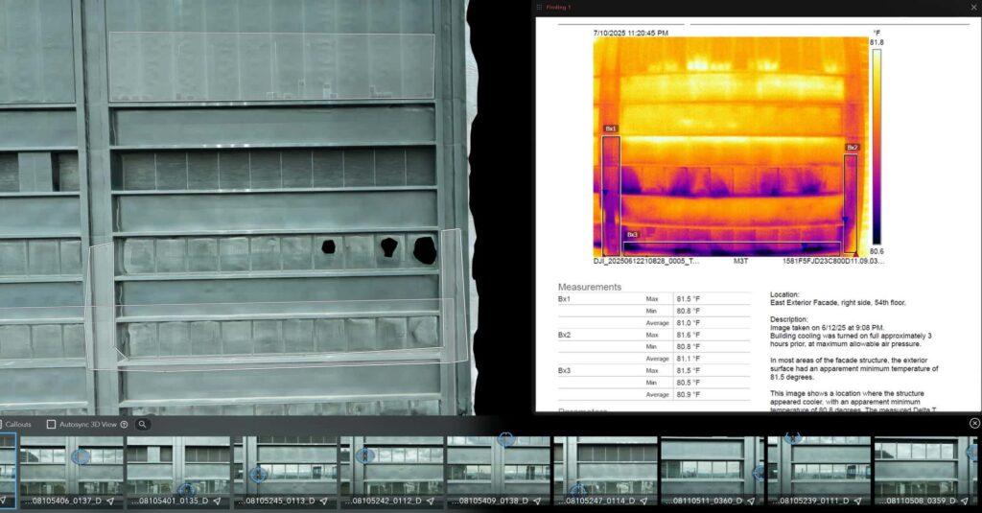Click the locate arrow on ...08105245_0113_D

pyautogui.click(x=324, y=501)
